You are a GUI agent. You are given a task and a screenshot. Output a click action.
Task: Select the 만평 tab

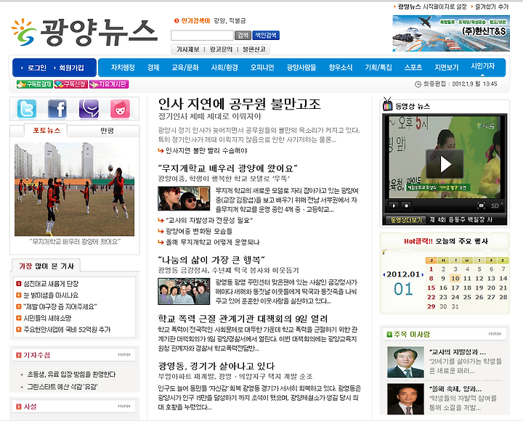point(107,131)
